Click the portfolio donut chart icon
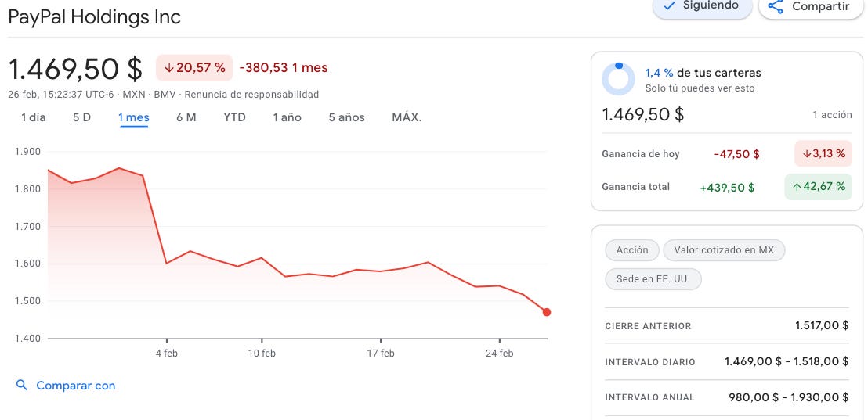Image resolution: width=868 pixels, height=420 pixels. (x=618, y=79)
